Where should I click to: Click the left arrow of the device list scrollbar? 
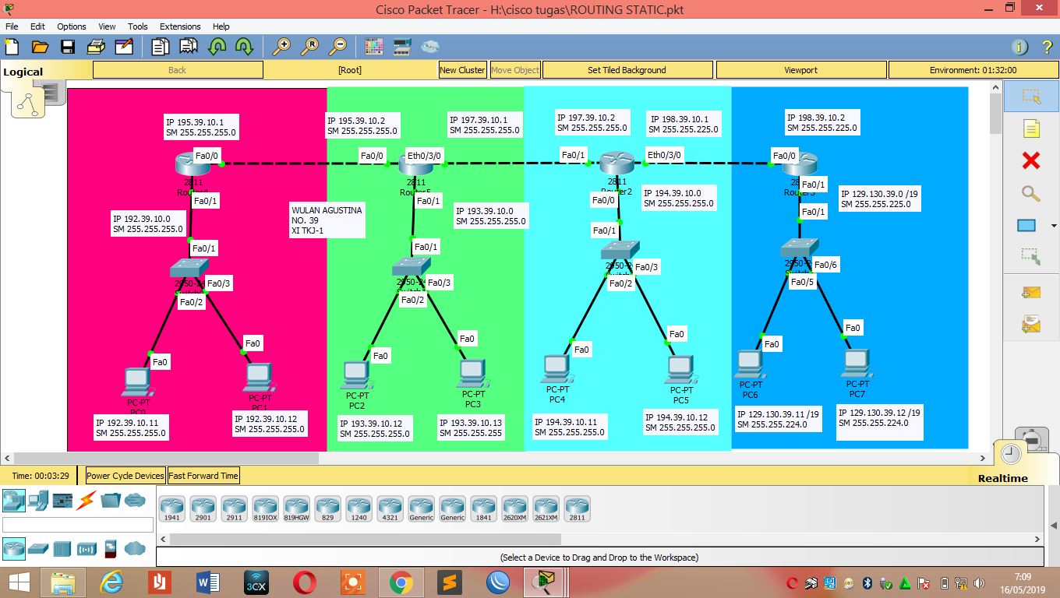(x=161, y=539)
